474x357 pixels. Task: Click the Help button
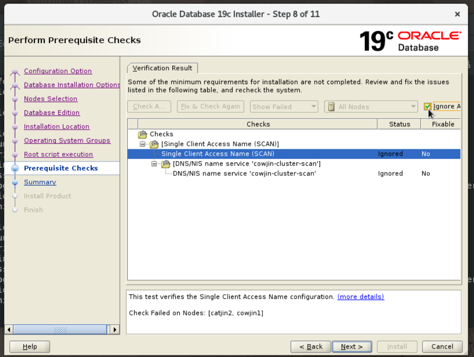tap(30, 347)
